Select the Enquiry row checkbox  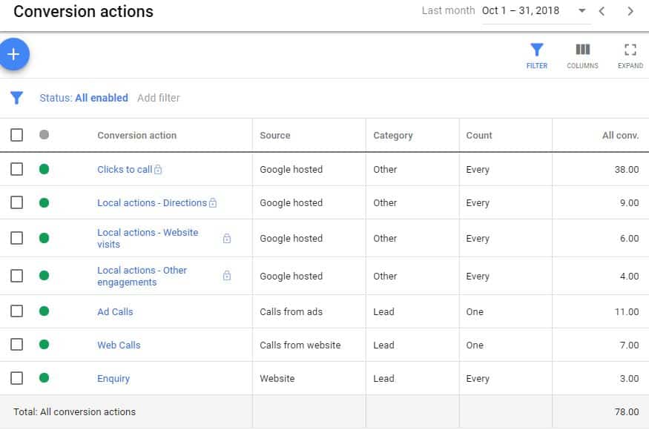(16, 378)
